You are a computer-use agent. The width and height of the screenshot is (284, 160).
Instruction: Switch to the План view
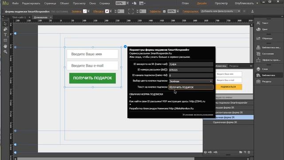185,3
